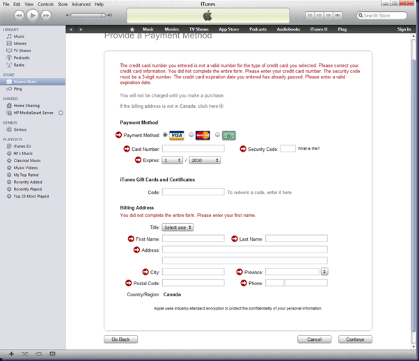Open the Advanced menu
419x361 pixels.
(81, 4)
